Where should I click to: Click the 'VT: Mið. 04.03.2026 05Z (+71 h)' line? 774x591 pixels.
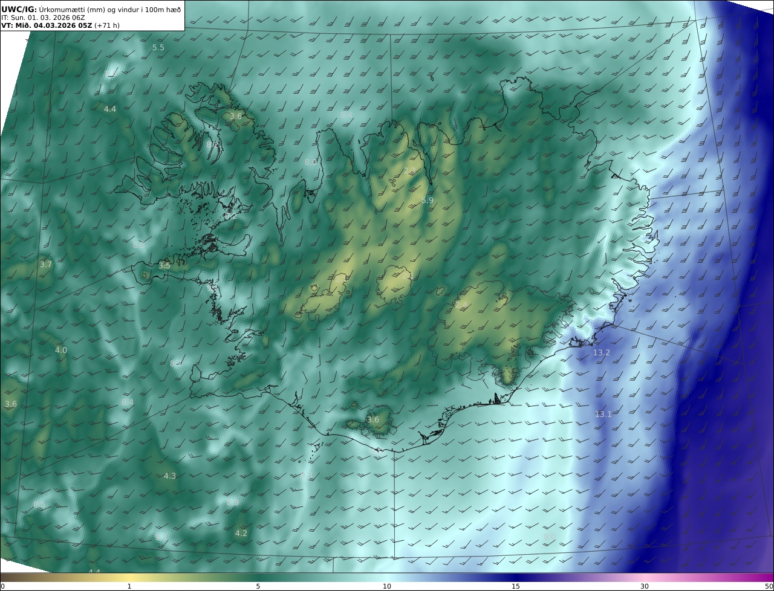click(60, 25)
